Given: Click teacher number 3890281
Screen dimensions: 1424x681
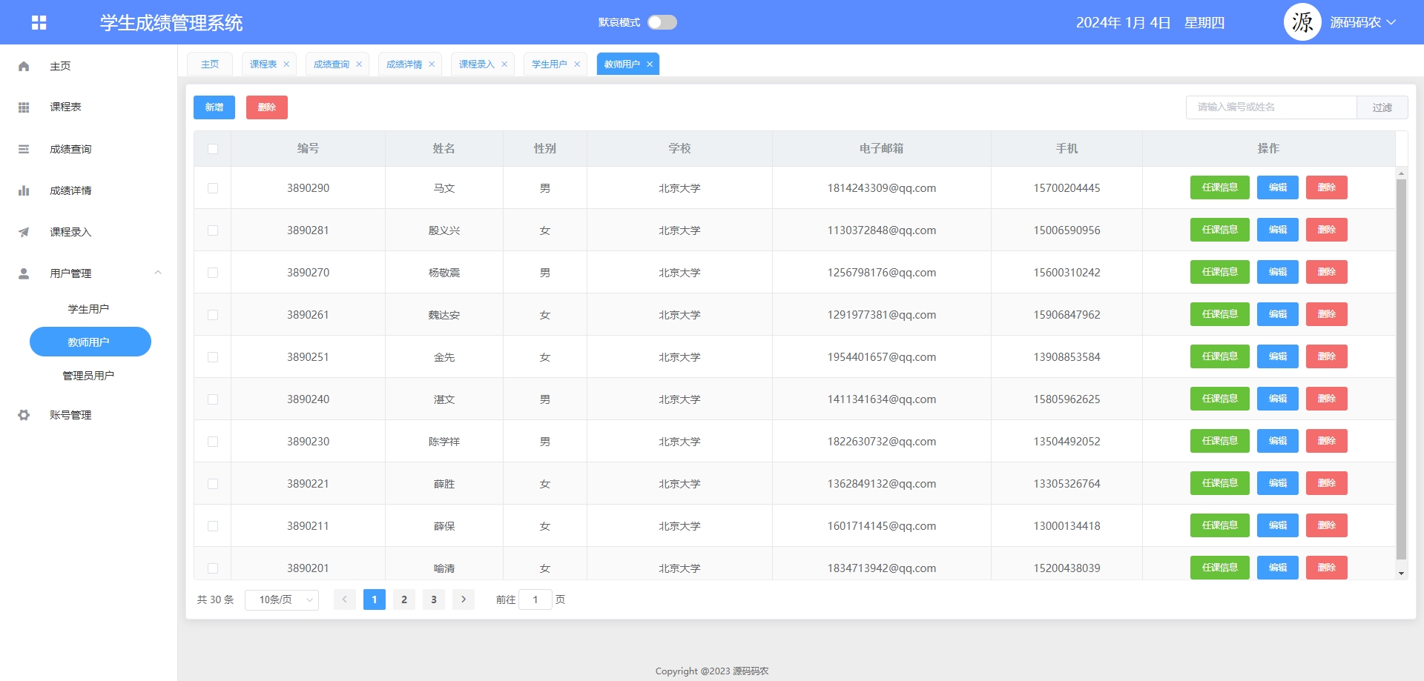Looking at the screenshot, I should 308,230.
